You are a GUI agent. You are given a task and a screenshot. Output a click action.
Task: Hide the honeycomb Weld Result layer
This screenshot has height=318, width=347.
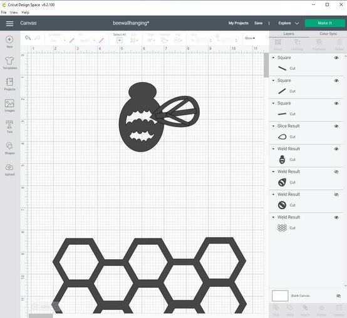pos(336,217)
